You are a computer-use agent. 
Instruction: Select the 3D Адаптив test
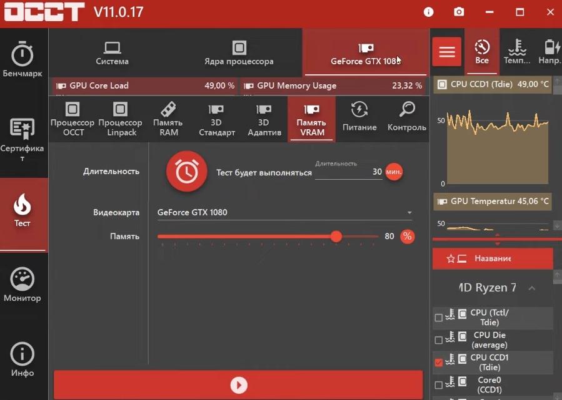click(264, 119)
